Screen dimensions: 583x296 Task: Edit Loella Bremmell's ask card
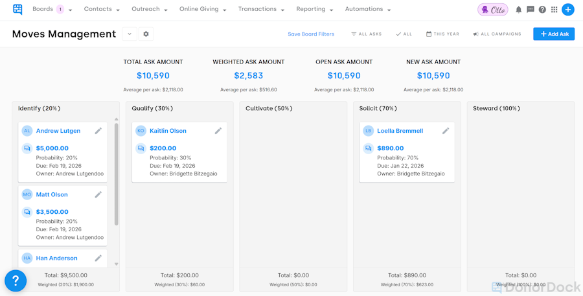pyautogui.click(x=446, y=131)
